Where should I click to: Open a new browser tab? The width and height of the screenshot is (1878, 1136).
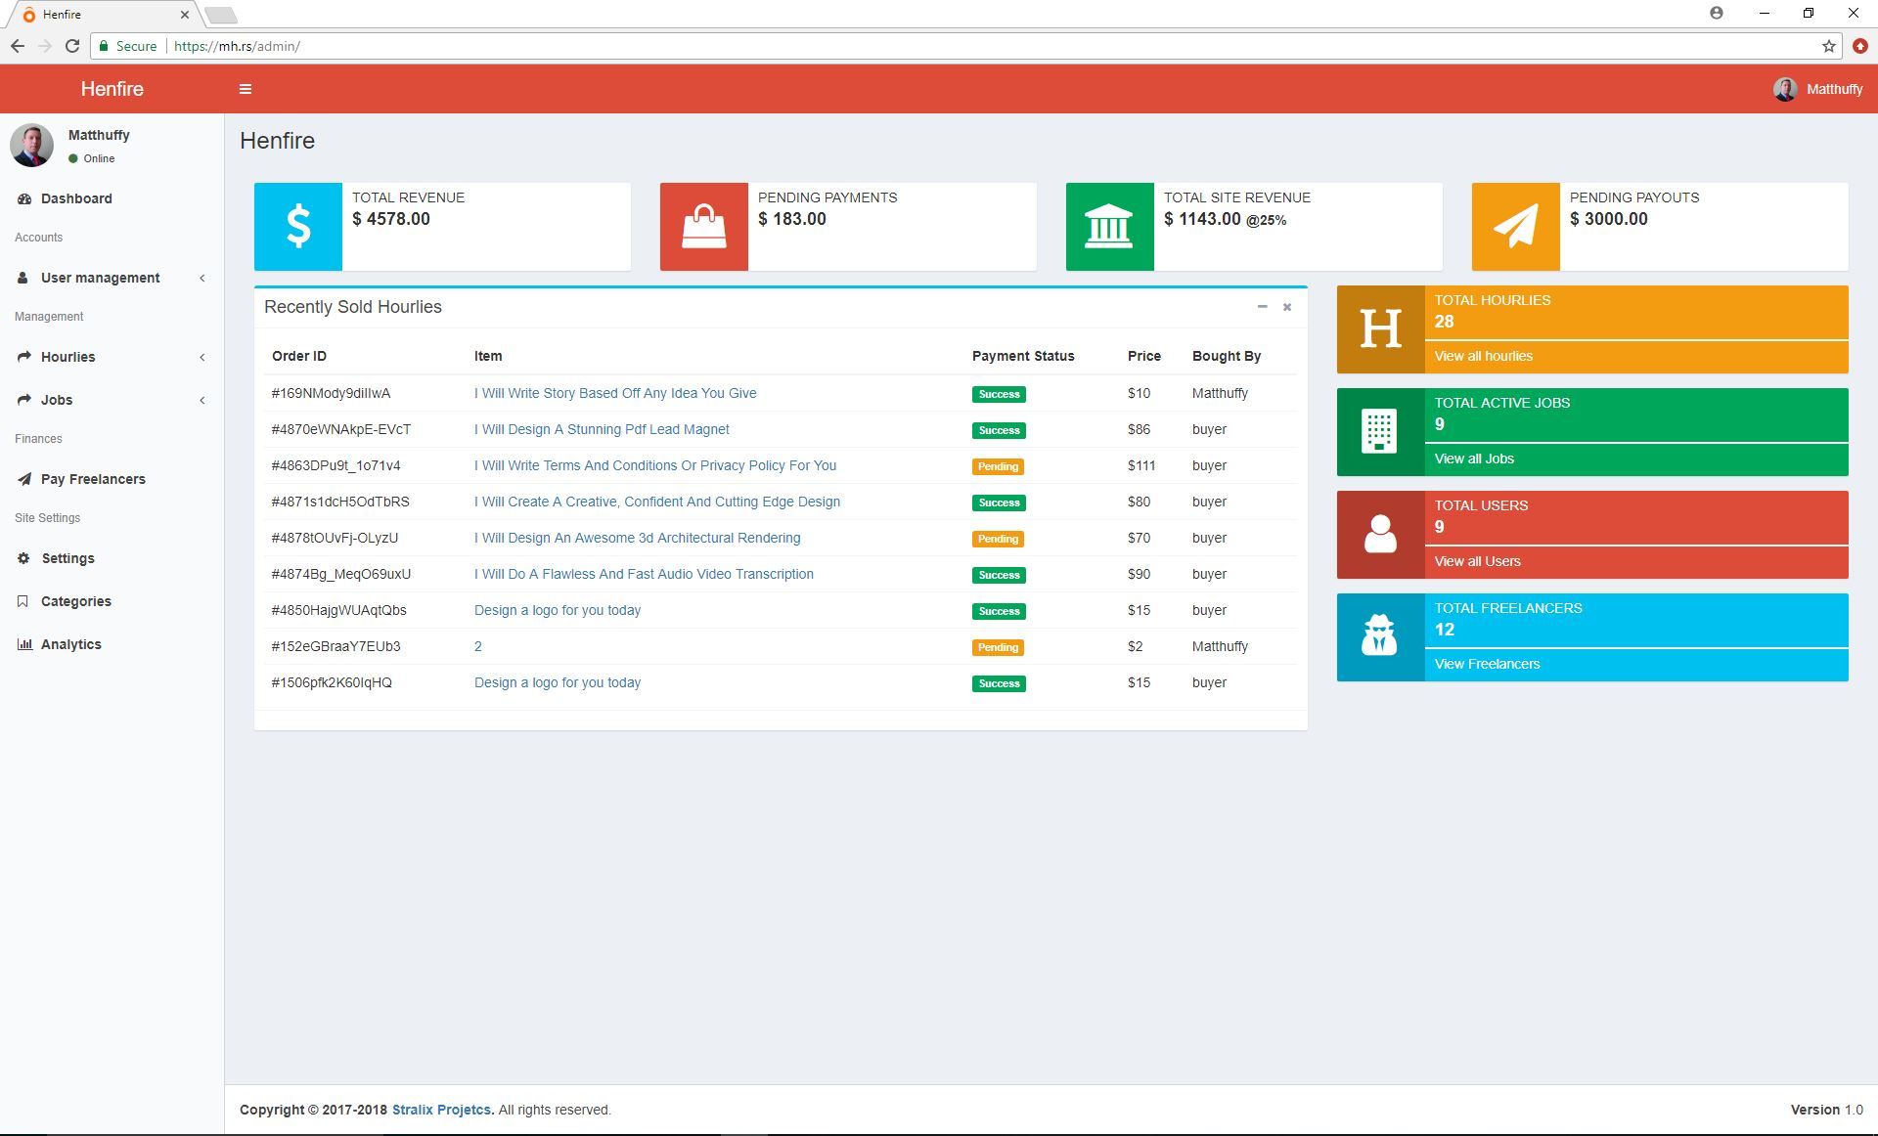point(221,15)
